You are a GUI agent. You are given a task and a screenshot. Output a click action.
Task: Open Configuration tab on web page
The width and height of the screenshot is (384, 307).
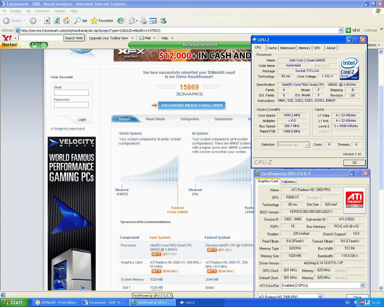pyautogui.click(x=190, y=119)
